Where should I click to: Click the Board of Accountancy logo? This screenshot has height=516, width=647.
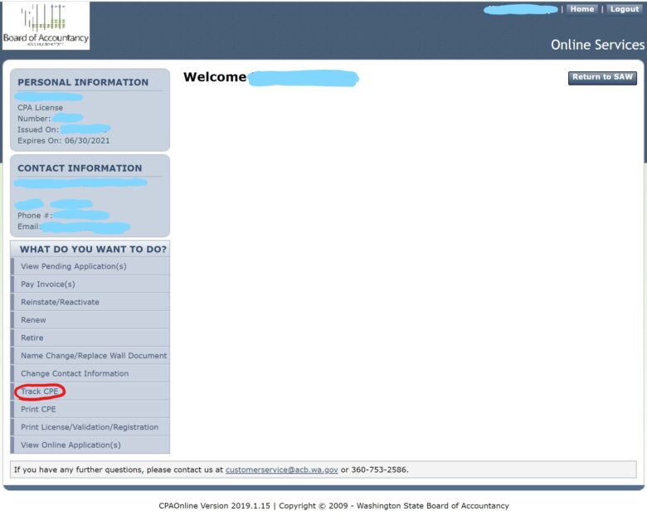tap(46, 26)
